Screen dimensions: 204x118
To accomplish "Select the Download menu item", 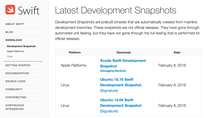I will tap(14, 40).
